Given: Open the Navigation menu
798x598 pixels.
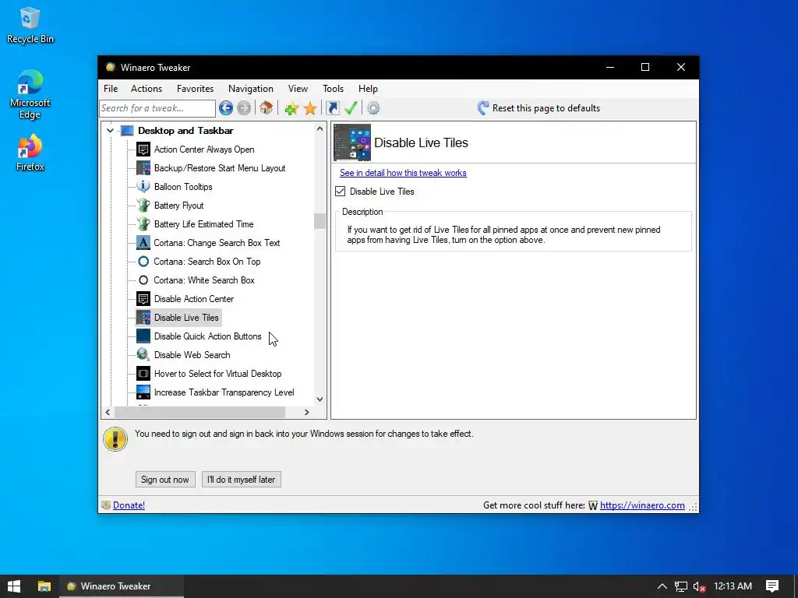Looking at the screenshot, I should [x=250, y=89].
